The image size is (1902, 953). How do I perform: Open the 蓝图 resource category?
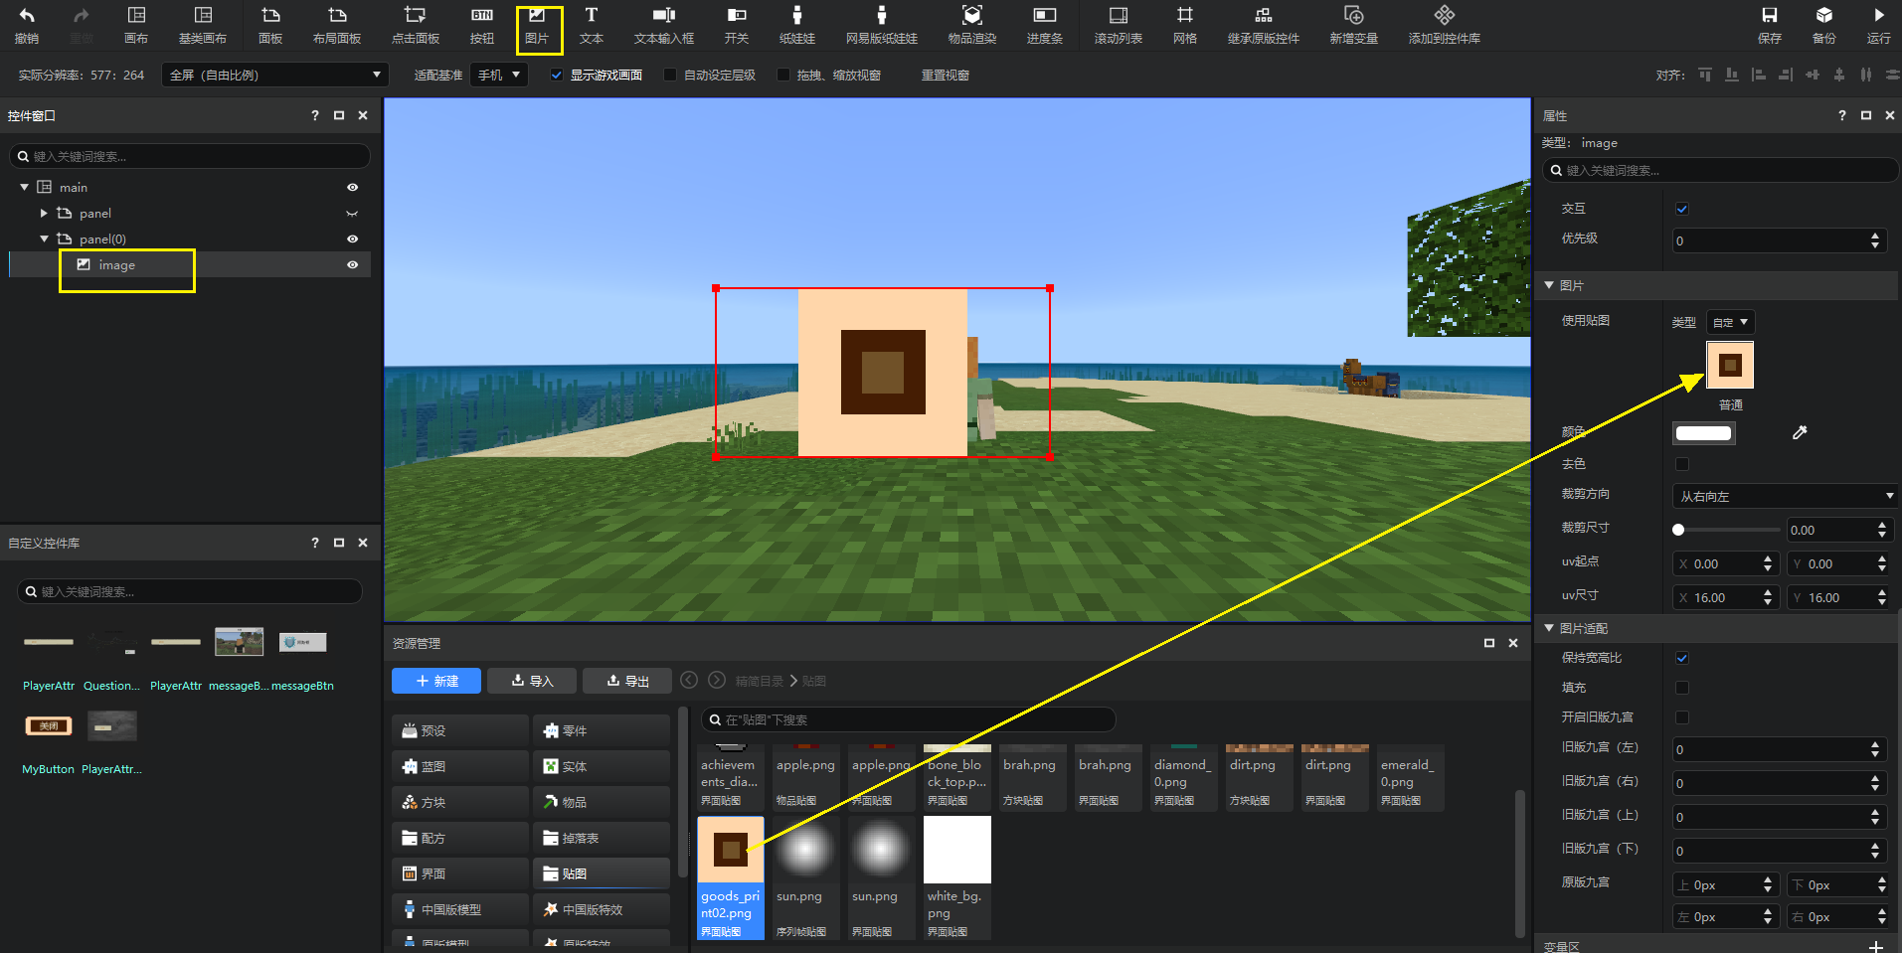(460, 766)
